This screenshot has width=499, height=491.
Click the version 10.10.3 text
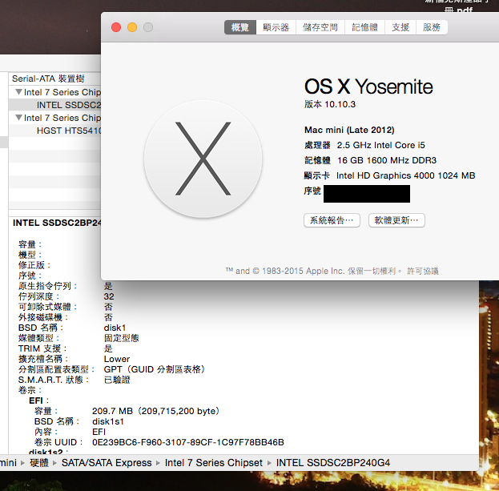tap(330, 104)
